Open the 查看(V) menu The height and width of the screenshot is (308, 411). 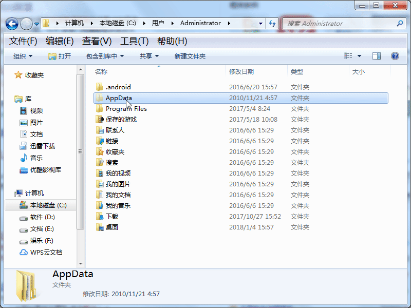(x=97, y=41)
